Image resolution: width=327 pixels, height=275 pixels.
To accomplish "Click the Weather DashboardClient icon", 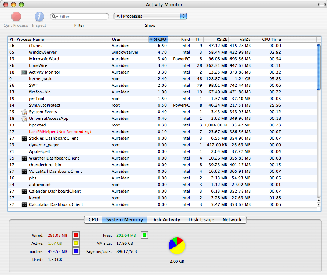I will 24,158.
